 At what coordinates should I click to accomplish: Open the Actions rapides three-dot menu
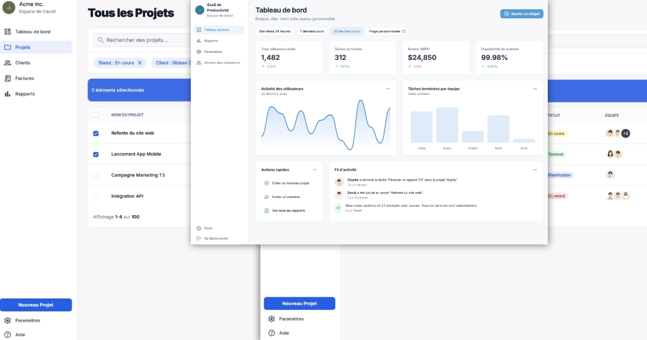pos(315,169)
